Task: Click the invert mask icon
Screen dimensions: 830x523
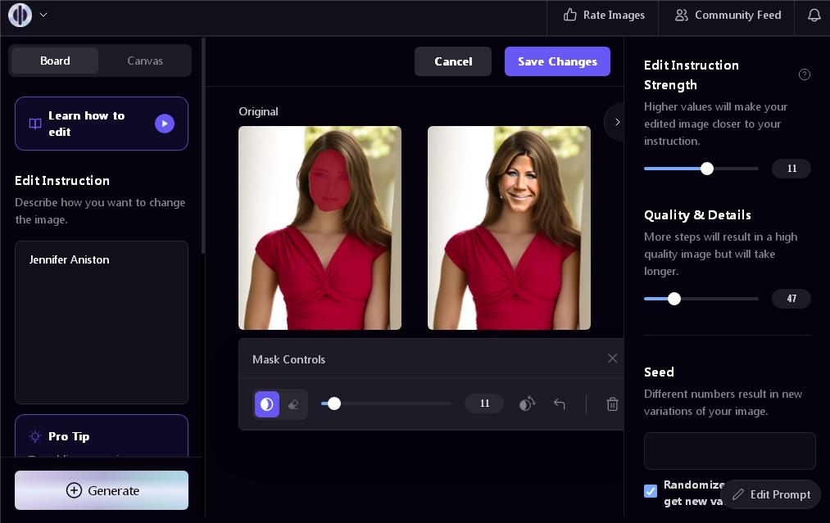Action: pyautogui.click(x=527, y=404)
